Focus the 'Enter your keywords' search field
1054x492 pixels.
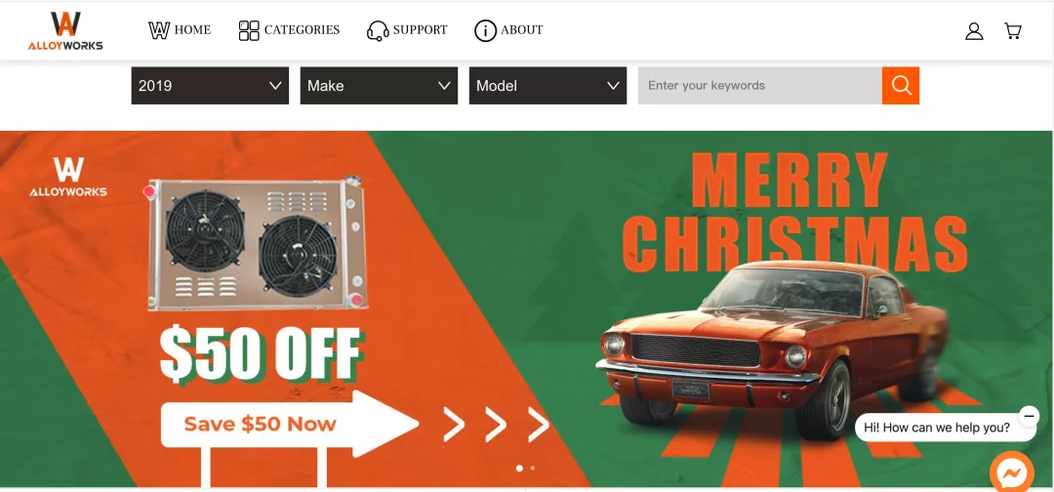tap(759, 85)
